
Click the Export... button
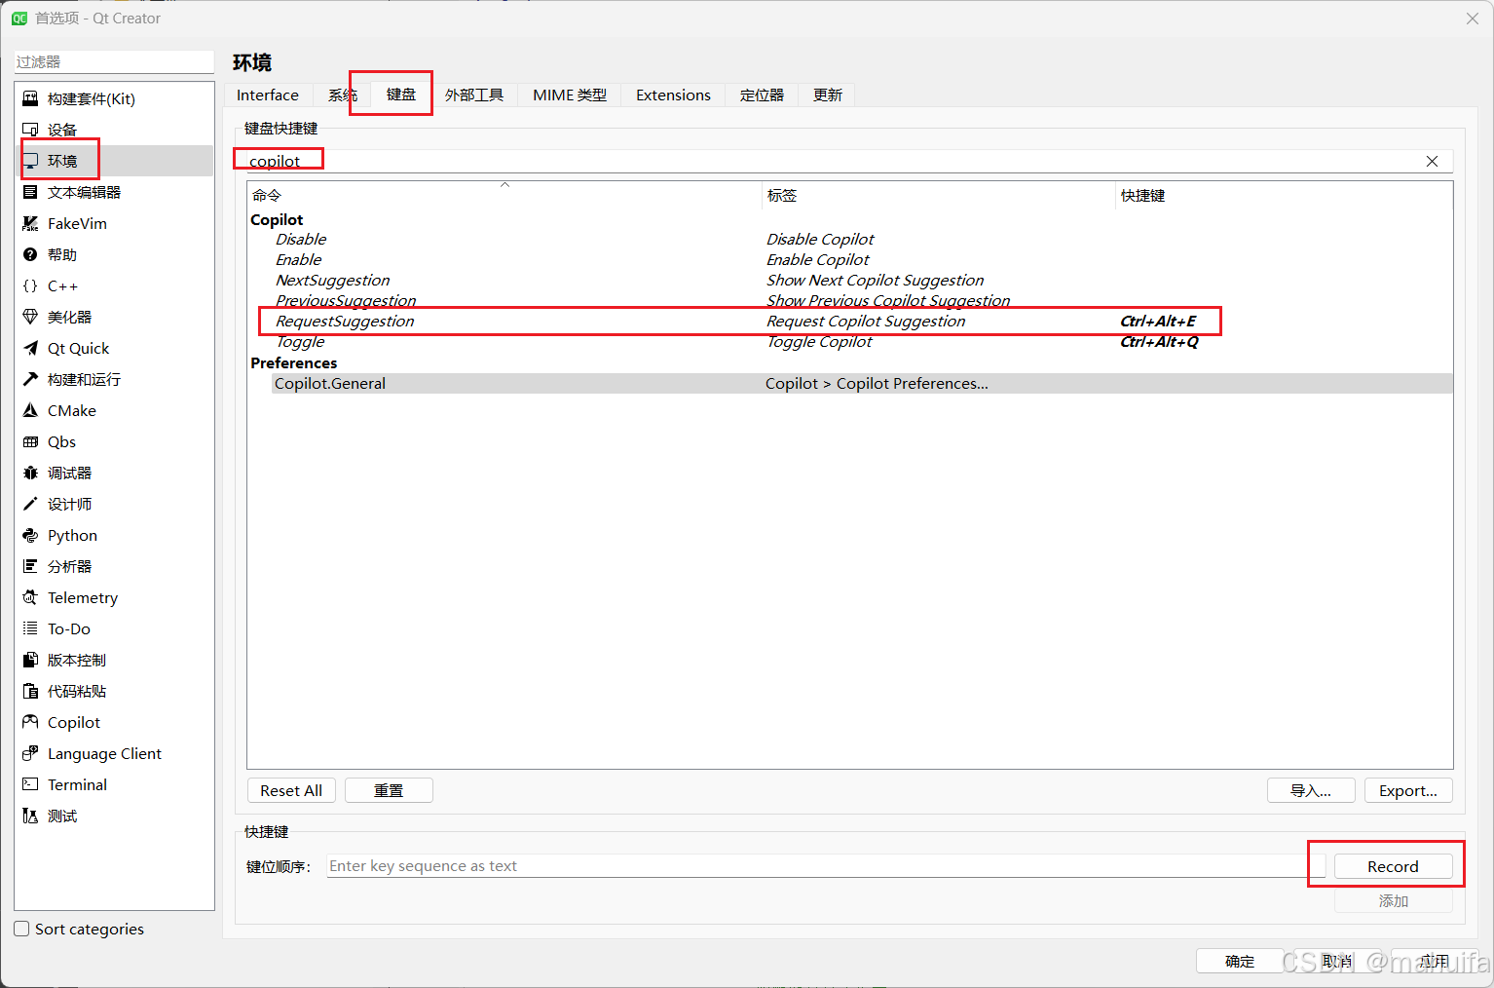tap(1408, 790)
